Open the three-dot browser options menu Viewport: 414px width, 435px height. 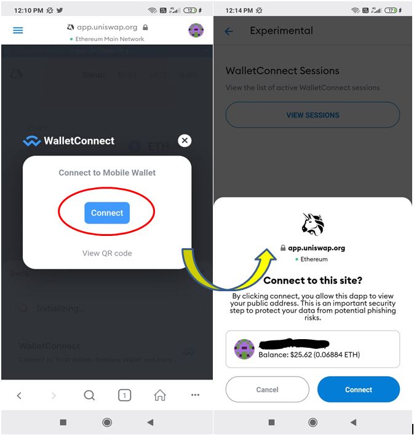tap(196, 395)
